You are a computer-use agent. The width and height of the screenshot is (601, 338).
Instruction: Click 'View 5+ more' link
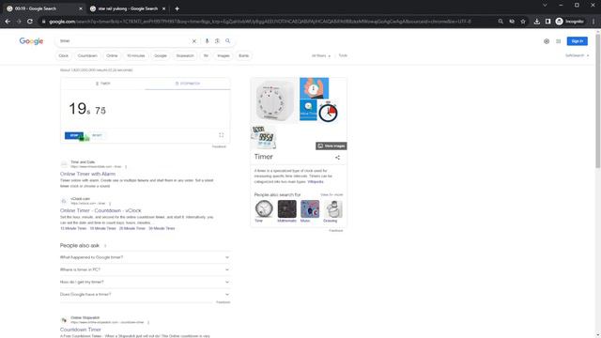(331, 194)
